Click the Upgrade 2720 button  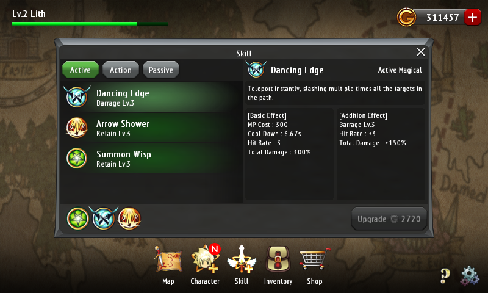(389, 219)
